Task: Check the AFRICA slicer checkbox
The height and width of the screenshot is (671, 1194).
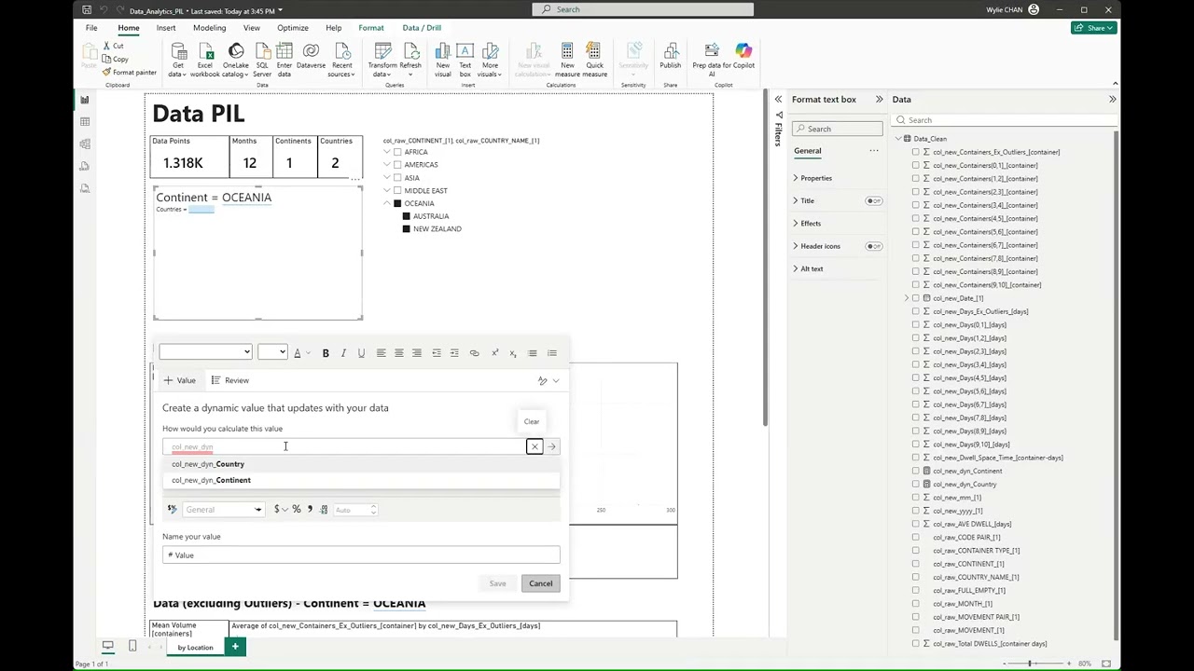Action: (x=397, y=152)
